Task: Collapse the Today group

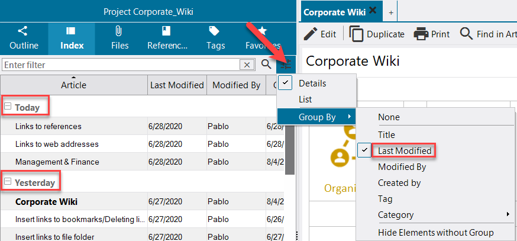Action: coord(8,107)
